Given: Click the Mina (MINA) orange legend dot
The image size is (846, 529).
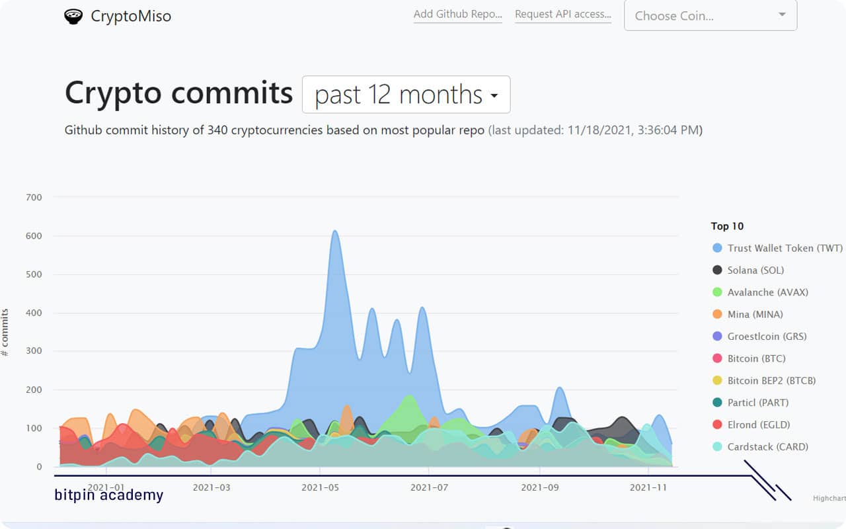Looking at the screenshot, I should tap(717, 314).
